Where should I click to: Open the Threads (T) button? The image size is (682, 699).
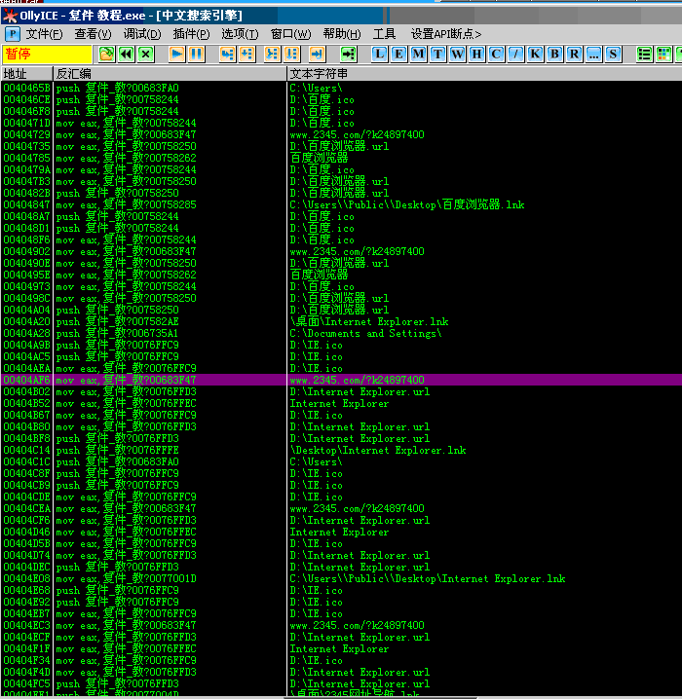(438, 55)
